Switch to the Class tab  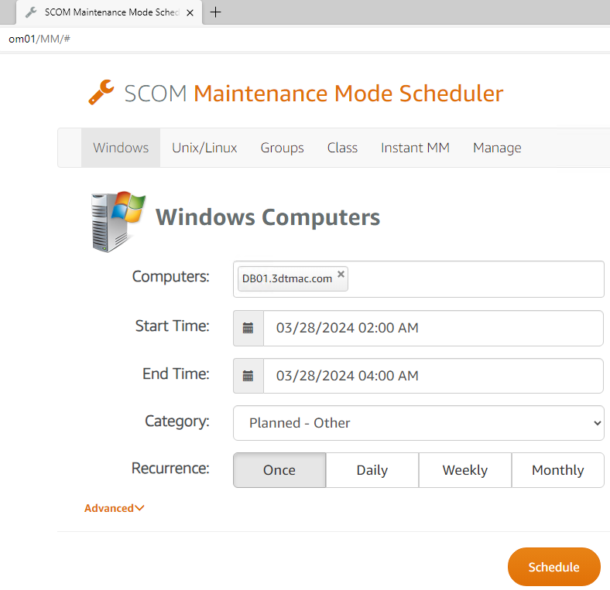(x=342, y=148)
